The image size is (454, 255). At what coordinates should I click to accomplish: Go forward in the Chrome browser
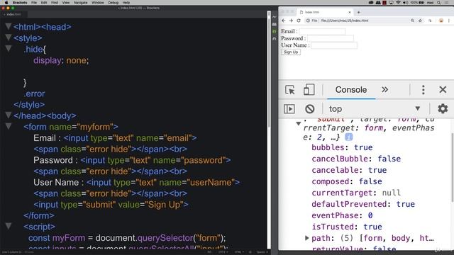tap(291, 21)
